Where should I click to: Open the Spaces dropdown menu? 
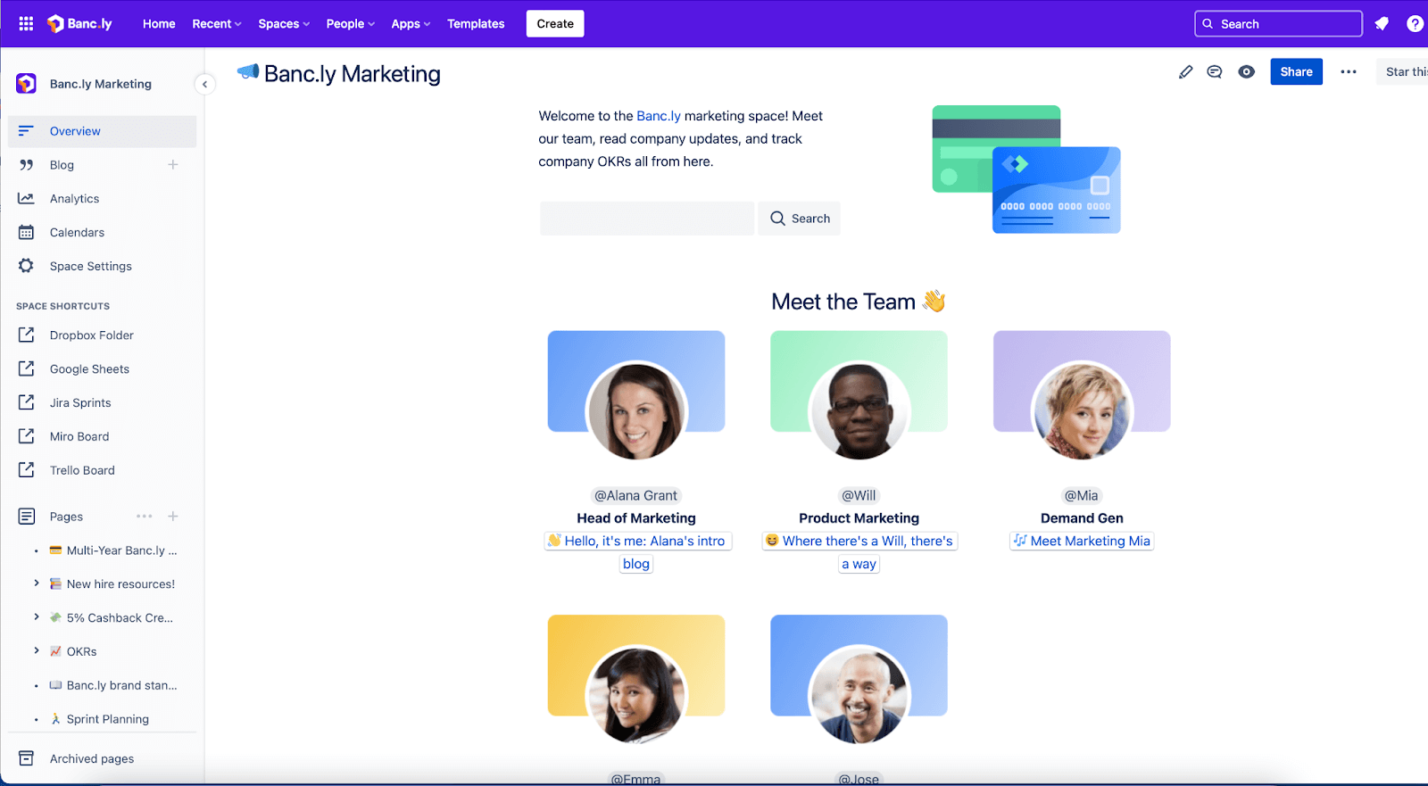coord(284,24)
